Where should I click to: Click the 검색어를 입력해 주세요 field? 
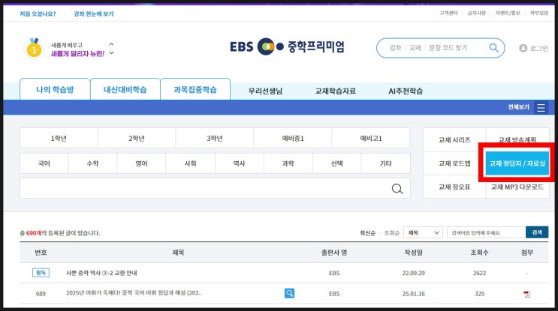[486, 232]
